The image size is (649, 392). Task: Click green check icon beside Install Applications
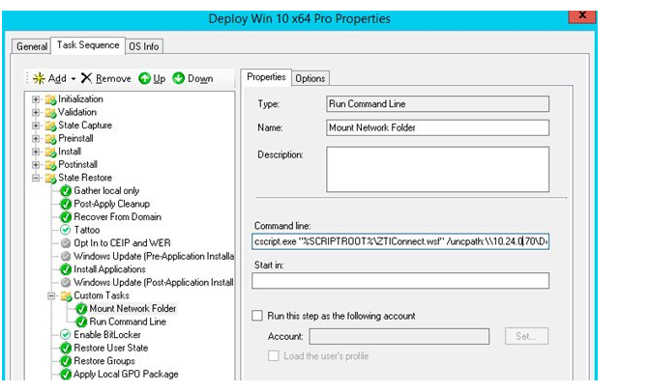pyautogui.click(x=66, y=269)
